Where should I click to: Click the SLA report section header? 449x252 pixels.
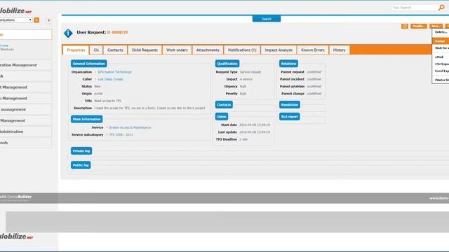coord(290,117)
